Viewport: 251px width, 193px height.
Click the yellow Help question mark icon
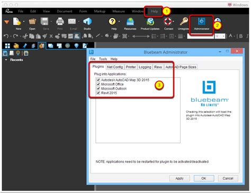[x=112, y=22]
